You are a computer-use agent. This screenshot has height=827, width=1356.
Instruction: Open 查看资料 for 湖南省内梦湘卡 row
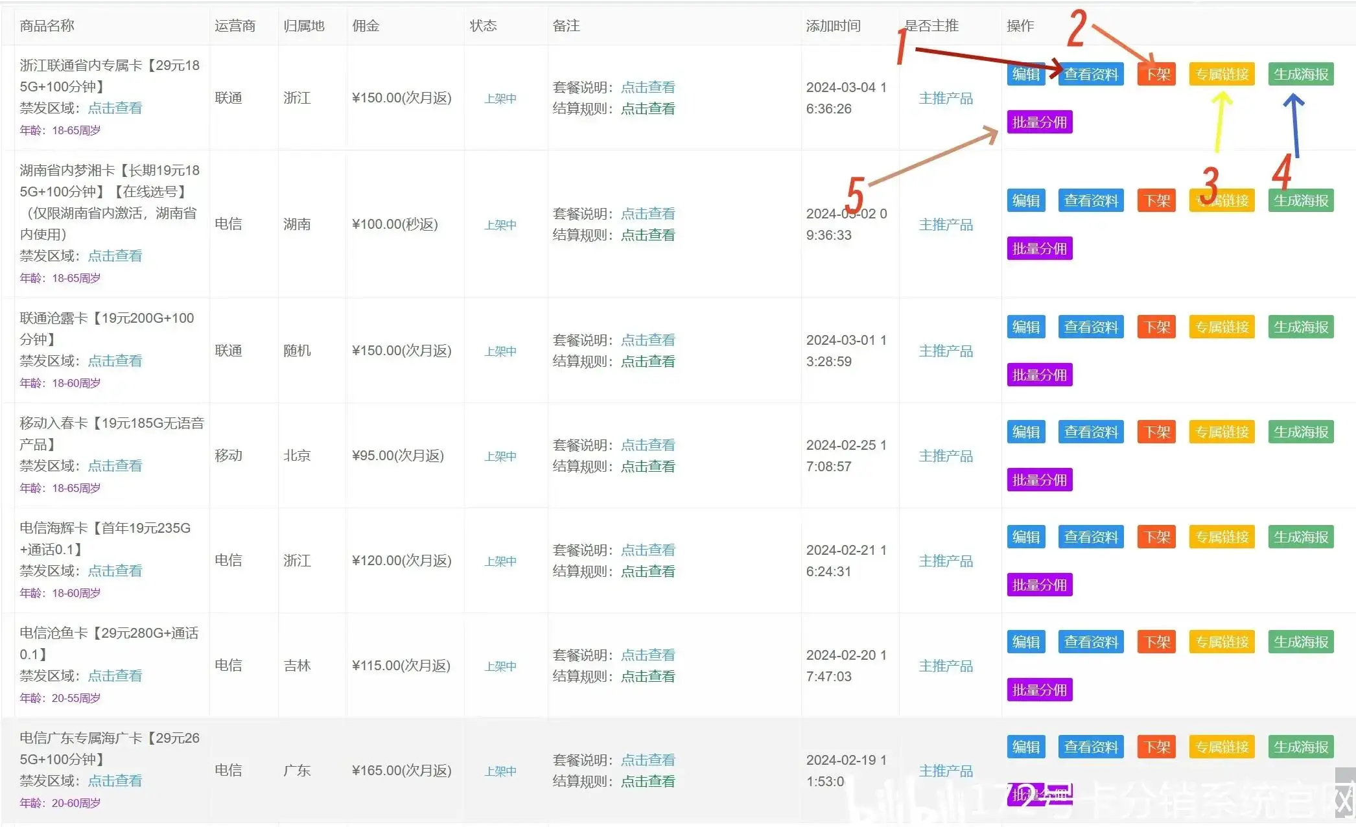(x=1091, y=201)
